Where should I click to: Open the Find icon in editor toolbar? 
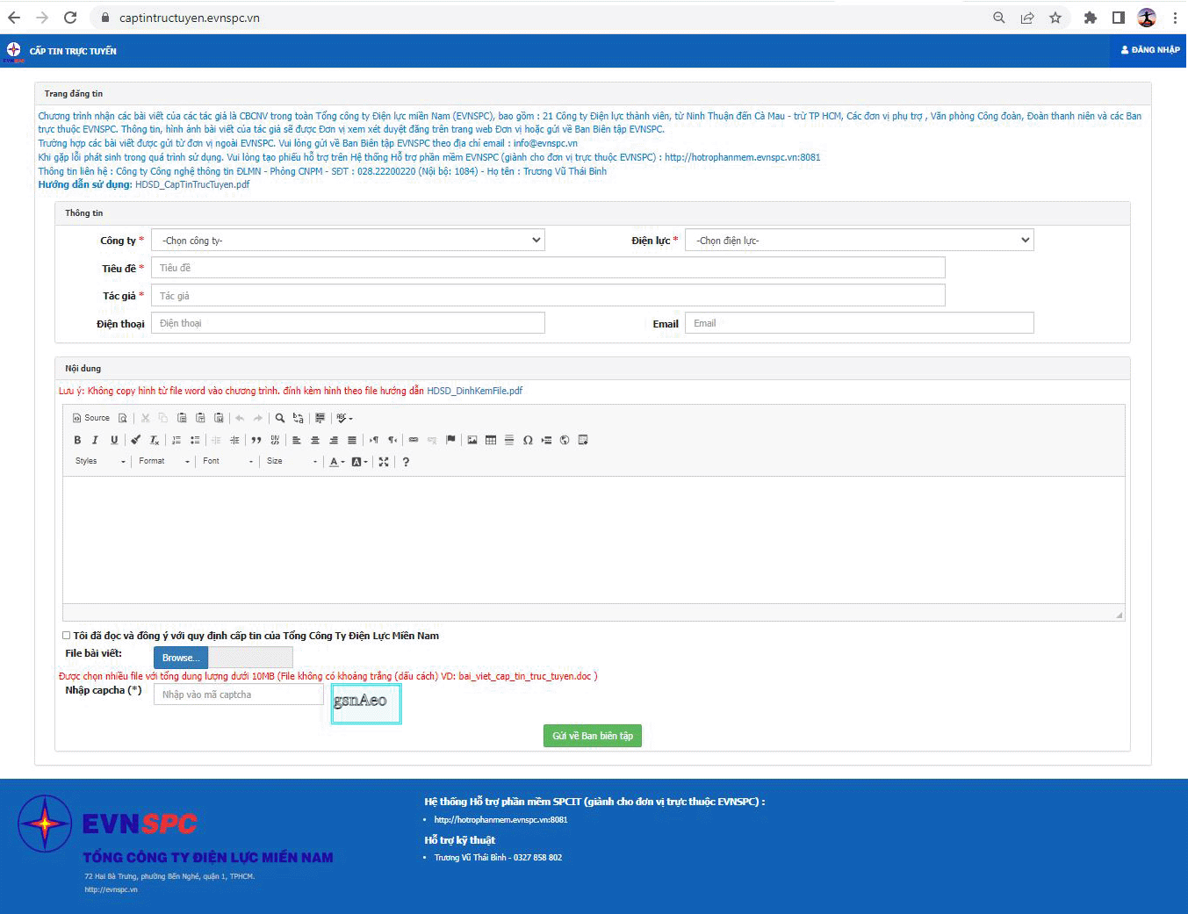point(280,418)
